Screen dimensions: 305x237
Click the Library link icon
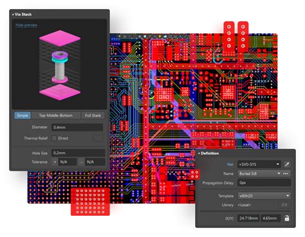coord(284,205)
